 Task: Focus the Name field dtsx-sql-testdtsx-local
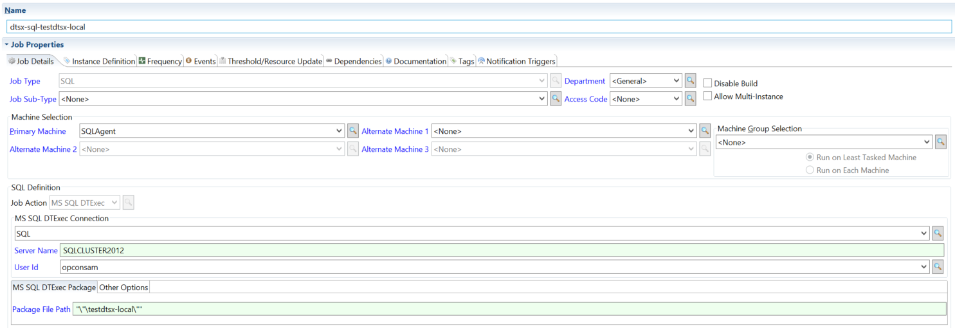478,27
